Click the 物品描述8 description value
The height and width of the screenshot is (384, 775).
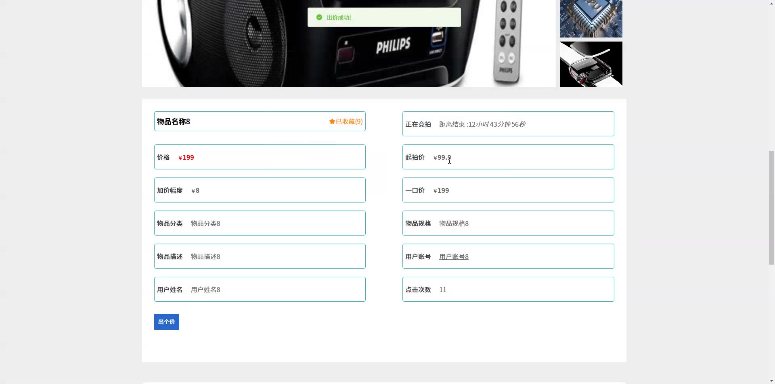click(205, 257)
